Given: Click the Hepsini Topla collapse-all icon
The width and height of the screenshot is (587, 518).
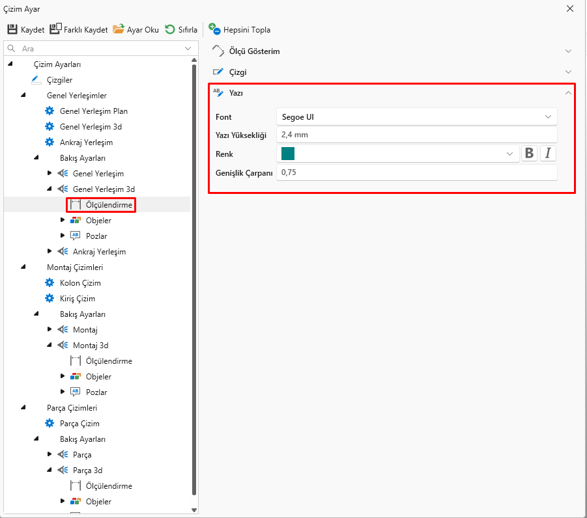Looking at the screenshot, I should [x=214, y=29].
